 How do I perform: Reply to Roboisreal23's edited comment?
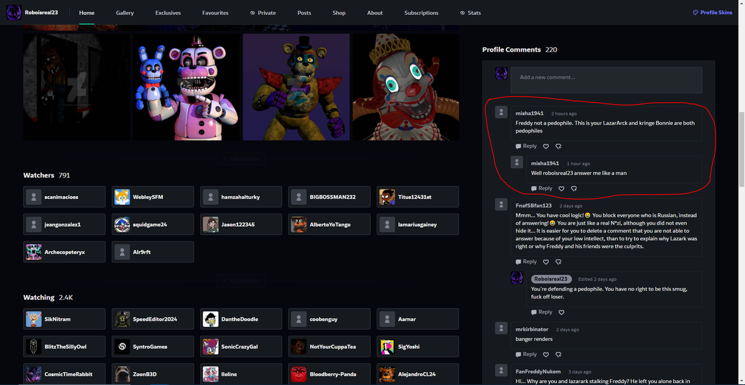tap(542, 312)
